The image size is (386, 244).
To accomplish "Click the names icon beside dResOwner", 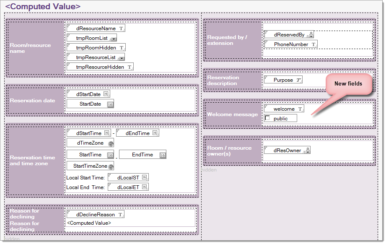I will (307, 151).
